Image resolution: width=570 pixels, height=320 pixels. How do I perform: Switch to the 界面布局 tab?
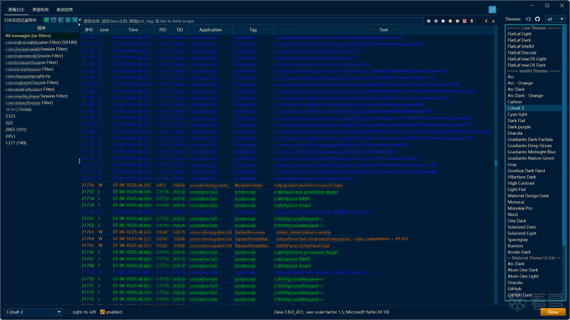40,10
